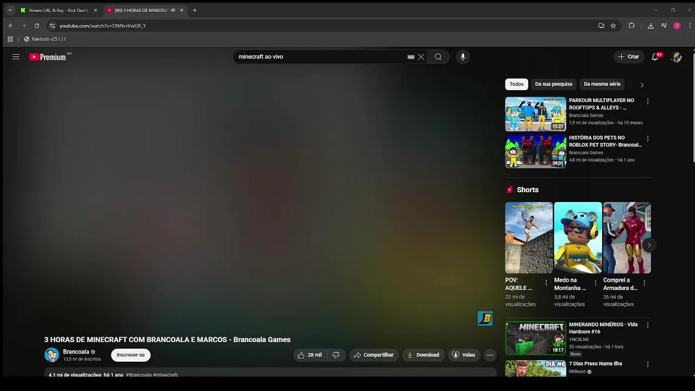Image resolution: width=695 pixels, height=391 pixels.
Task: Open browser extensions puzzle icon
Action: 631,26
